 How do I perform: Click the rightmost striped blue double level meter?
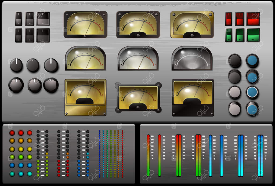pos(260,156)
